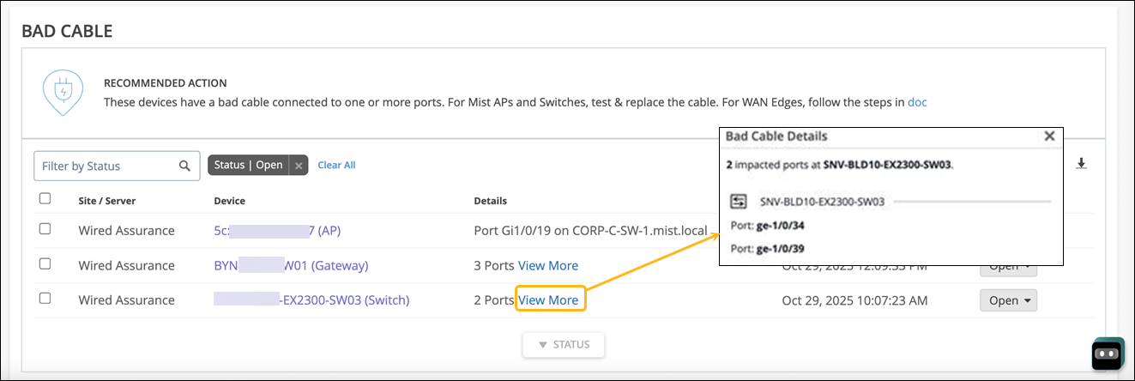The height and width of the screenshot is (381, 1135).
Task: Download the bad cable list
Action: (x=1081, y=163)
